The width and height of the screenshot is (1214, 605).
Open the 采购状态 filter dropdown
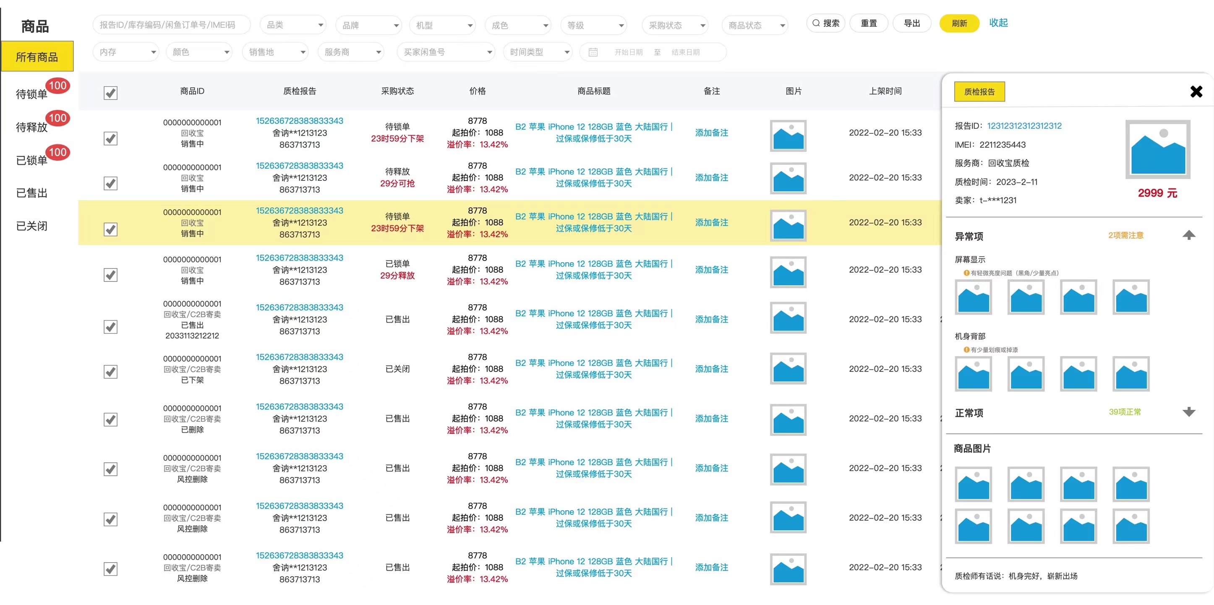point(675,25)
